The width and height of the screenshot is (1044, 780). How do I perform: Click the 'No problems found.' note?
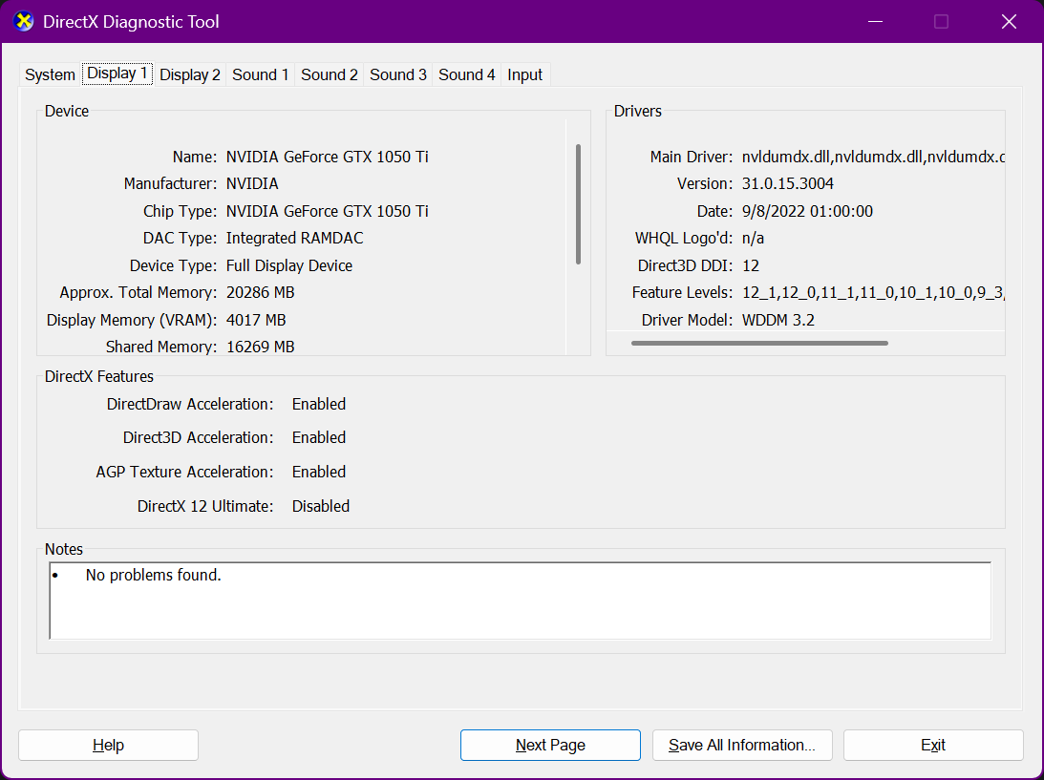point(153,575)
